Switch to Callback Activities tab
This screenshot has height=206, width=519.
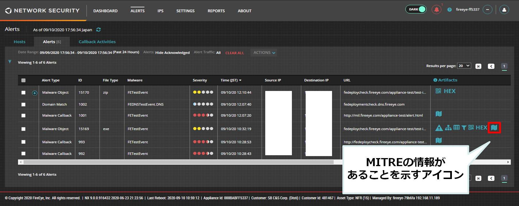[x=97, y=42]
